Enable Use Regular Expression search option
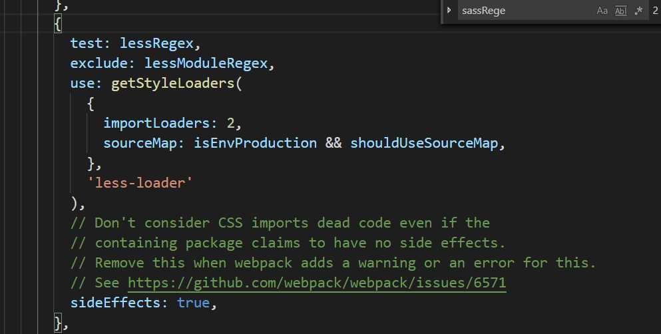661x334 pixels. coord(639,11)
